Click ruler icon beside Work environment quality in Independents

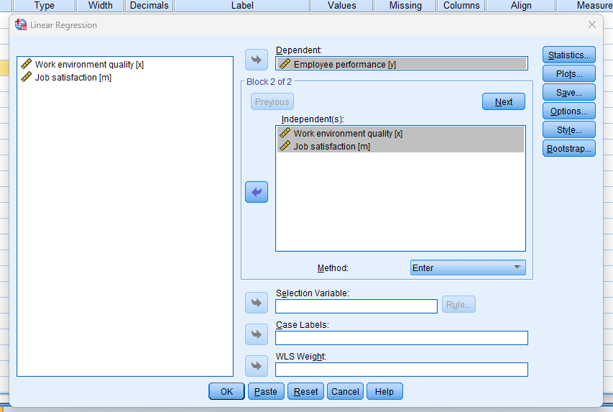click(285, 133)
